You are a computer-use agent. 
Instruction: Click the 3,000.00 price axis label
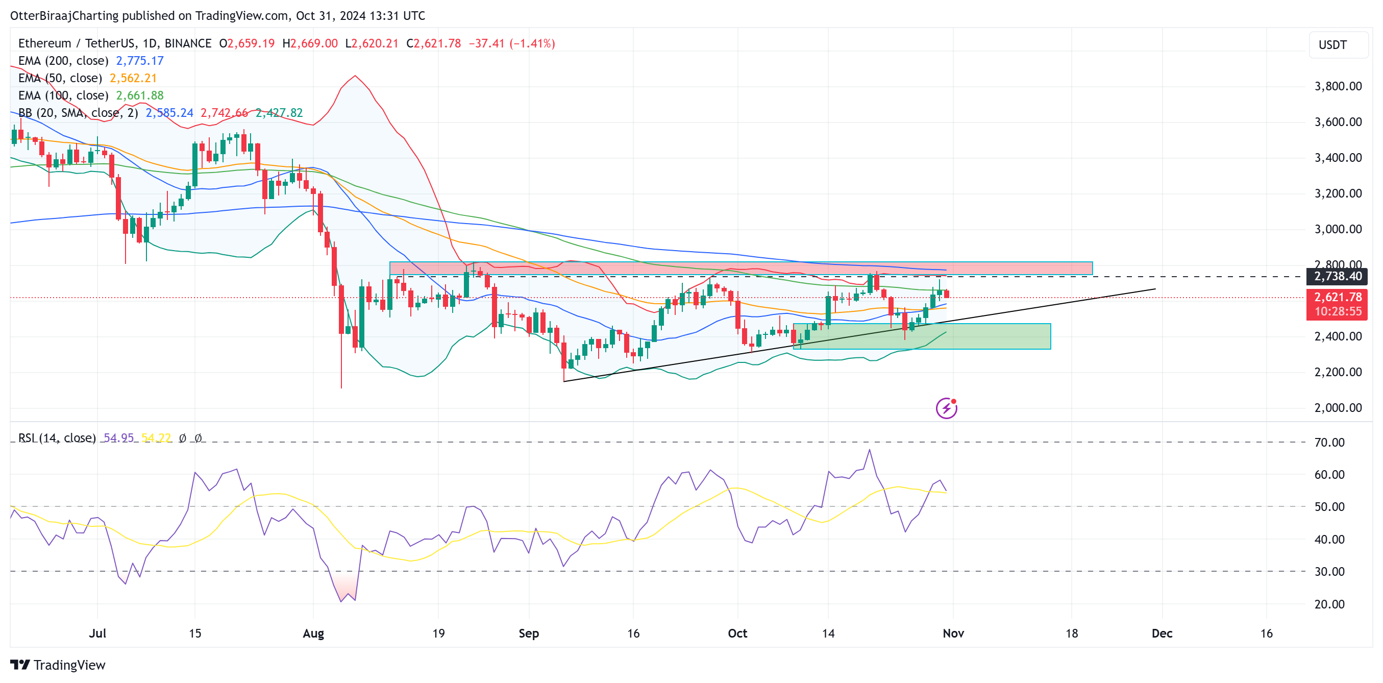pos(1338,229)
